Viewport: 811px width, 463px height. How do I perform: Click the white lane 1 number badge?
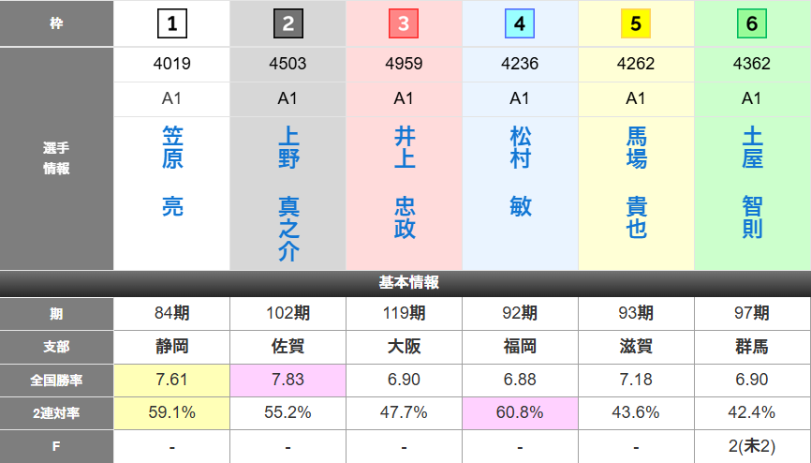[172, 23]
